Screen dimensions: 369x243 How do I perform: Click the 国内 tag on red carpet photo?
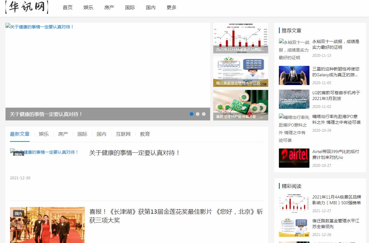pos(19,213)
